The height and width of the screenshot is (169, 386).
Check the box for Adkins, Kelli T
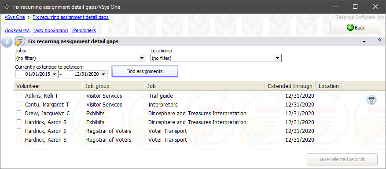(x=19, y=96)
